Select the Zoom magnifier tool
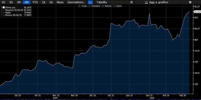201x100 pixels. click(x=117, y=6)
